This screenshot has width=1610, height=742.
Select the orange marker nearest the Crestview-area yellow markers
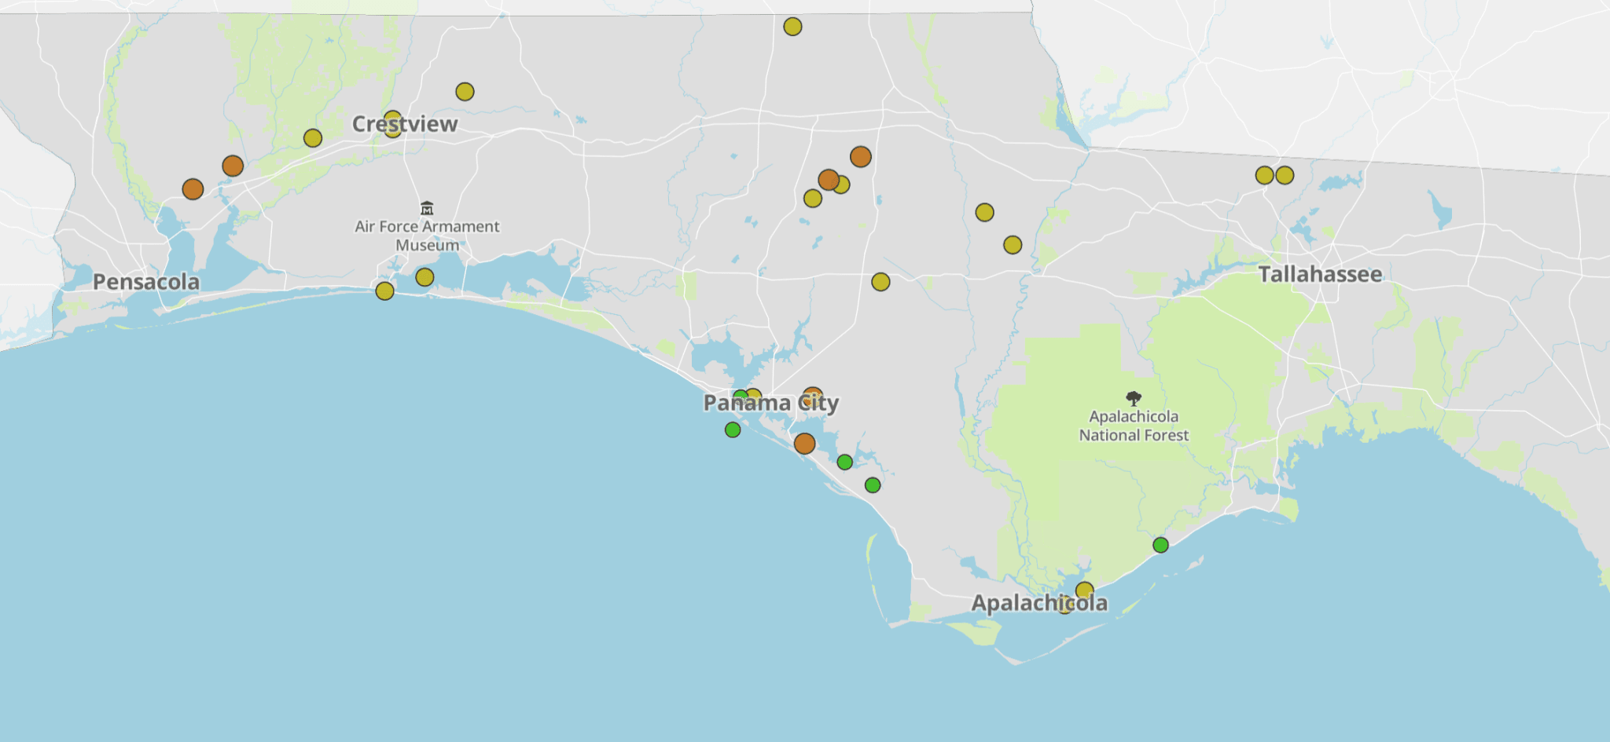point(233,166)
